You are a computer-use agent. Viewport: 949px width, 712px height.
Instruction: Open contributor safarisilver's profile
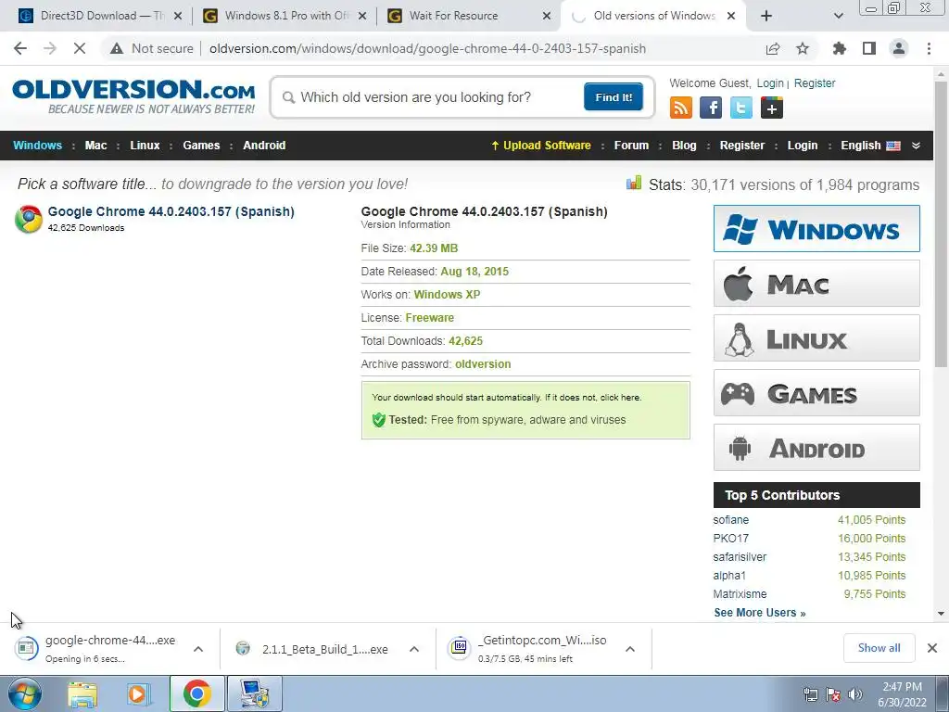pos(740,557)
